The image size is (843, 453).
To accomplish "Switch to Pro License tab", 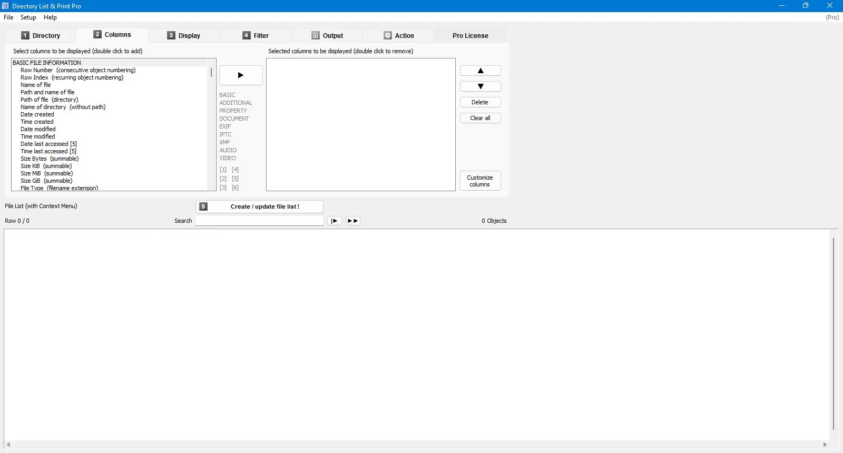I will pyautogui.click(x=470, y=35).
